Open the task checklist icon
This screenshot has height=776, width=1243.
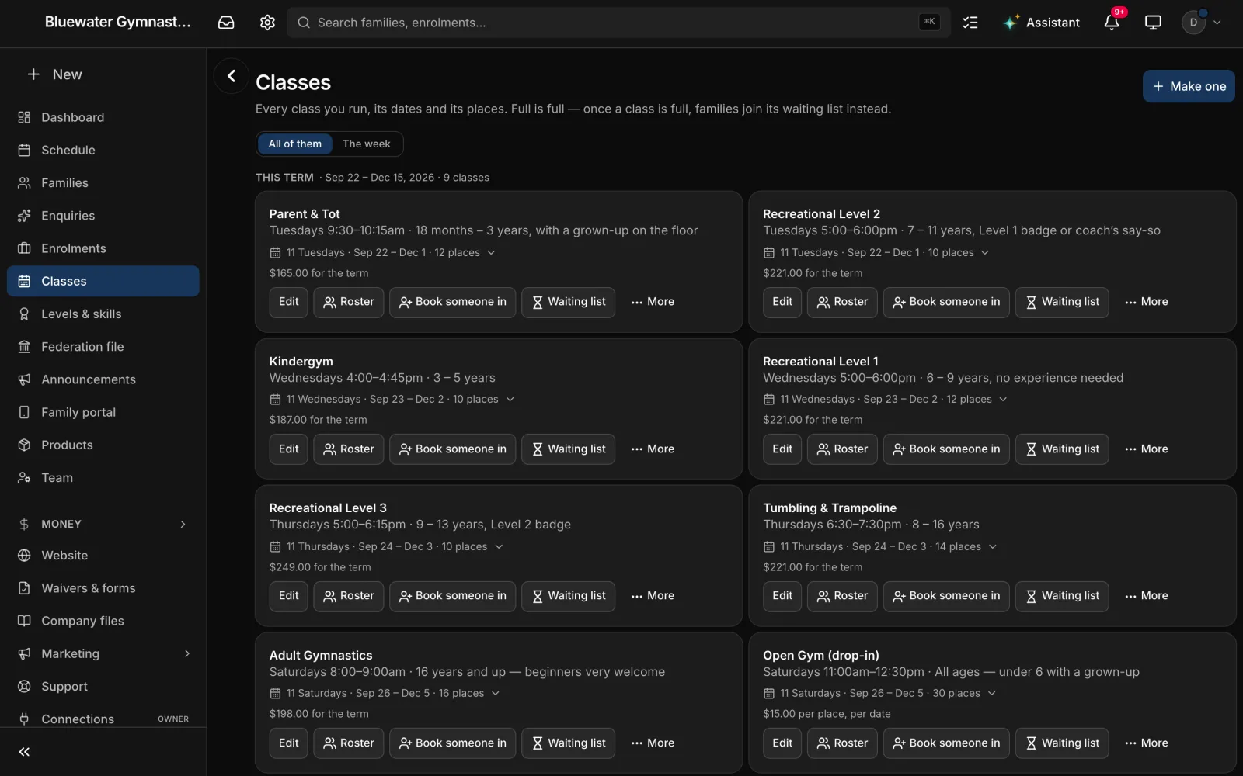[970, 23]
